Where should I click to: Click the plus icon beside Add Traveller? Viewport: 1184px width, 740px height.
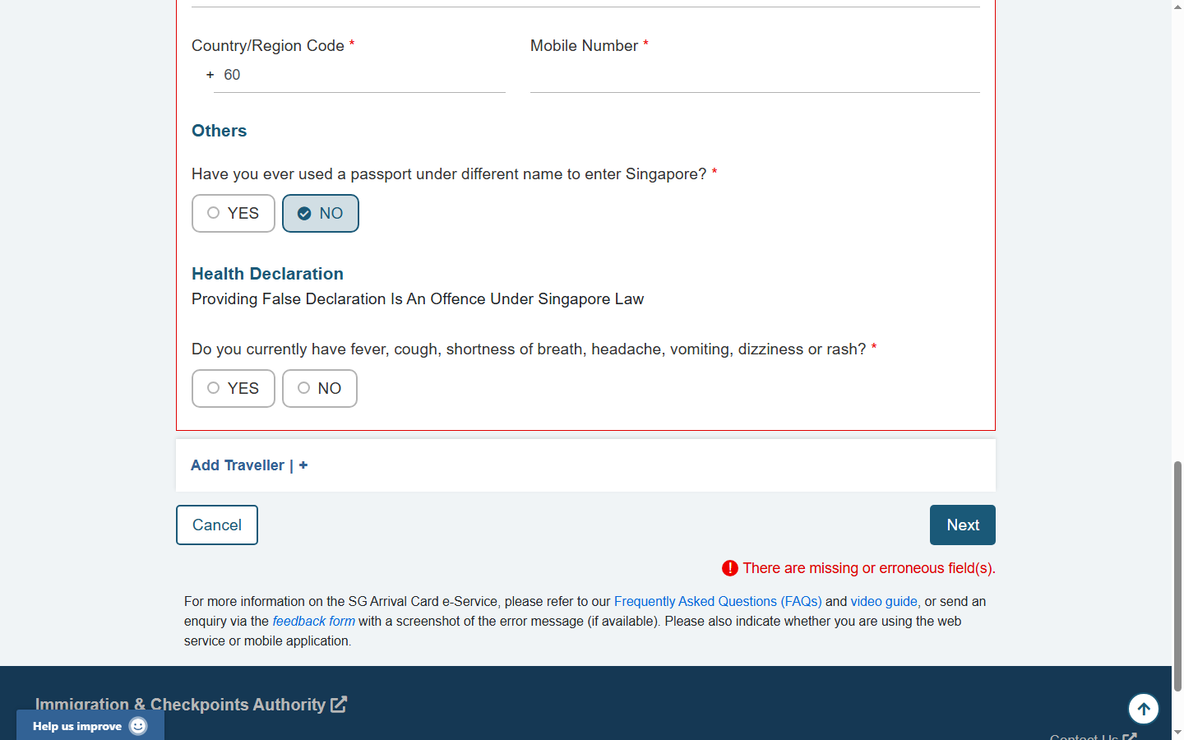click(303, 465)
